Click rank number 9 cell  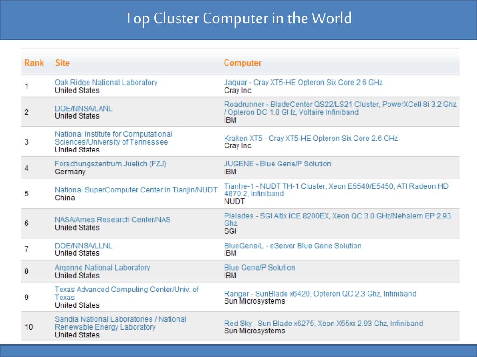(27, 297)
